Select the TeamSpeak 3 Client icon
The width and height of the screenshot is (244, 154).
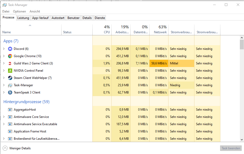10,92
